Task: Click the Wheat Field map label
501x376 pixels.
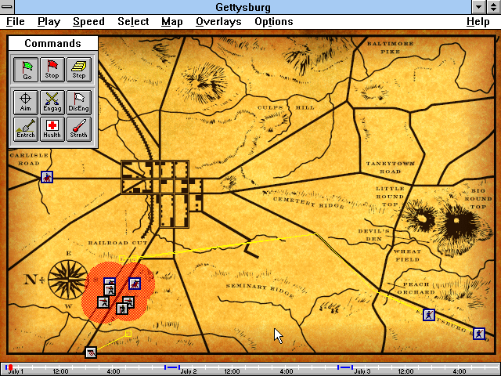Action: pyautogui.click(x=407, y=255)
